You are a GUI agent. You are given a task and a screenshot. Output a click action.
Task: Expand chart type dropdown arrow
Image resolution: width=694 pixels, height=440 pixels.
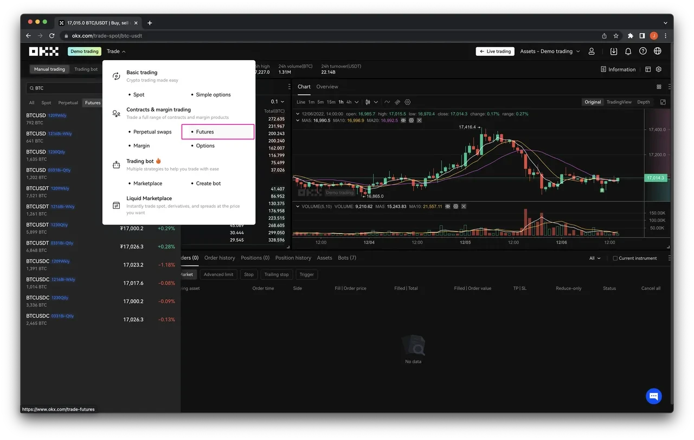pyautogui.click(x=375, y=102)
